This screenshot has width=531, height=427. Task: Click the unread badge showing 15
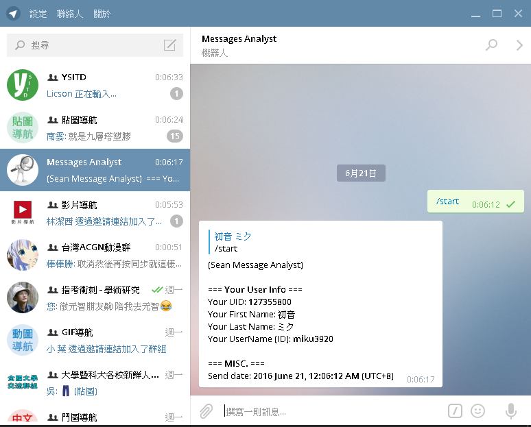(175, 136)
